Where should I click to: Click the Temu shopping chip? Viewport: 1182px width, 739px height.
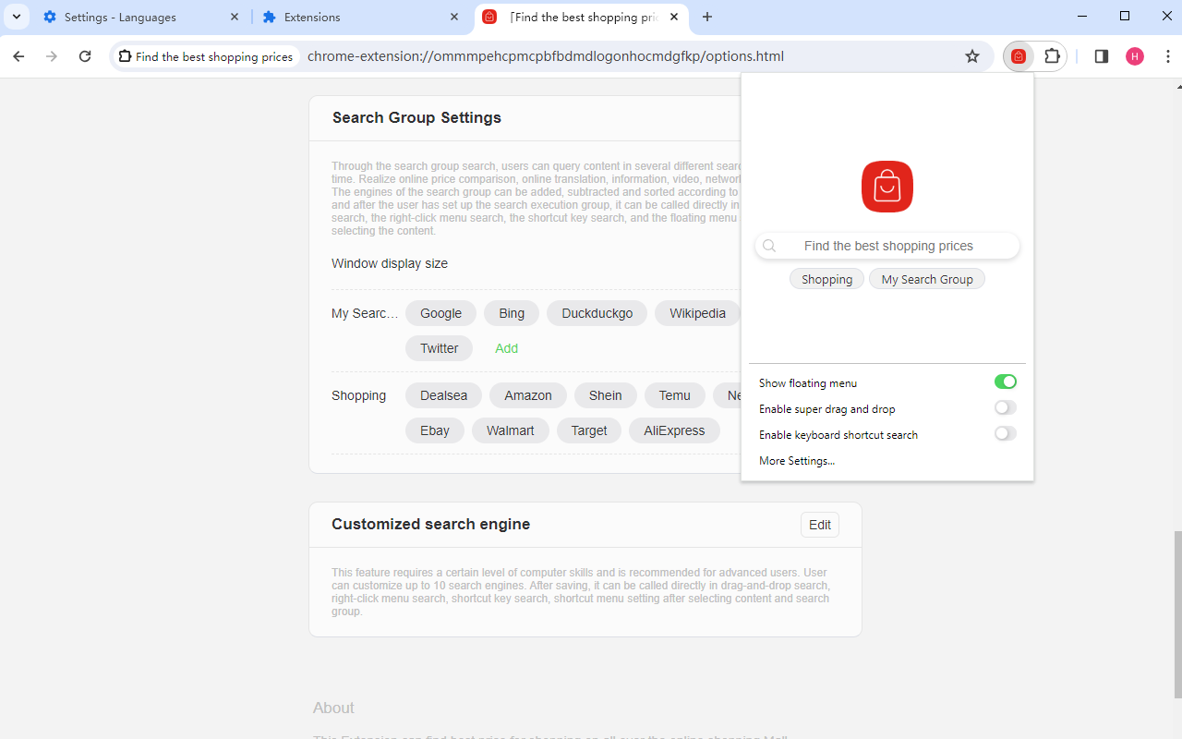click(x=675, y=395)
